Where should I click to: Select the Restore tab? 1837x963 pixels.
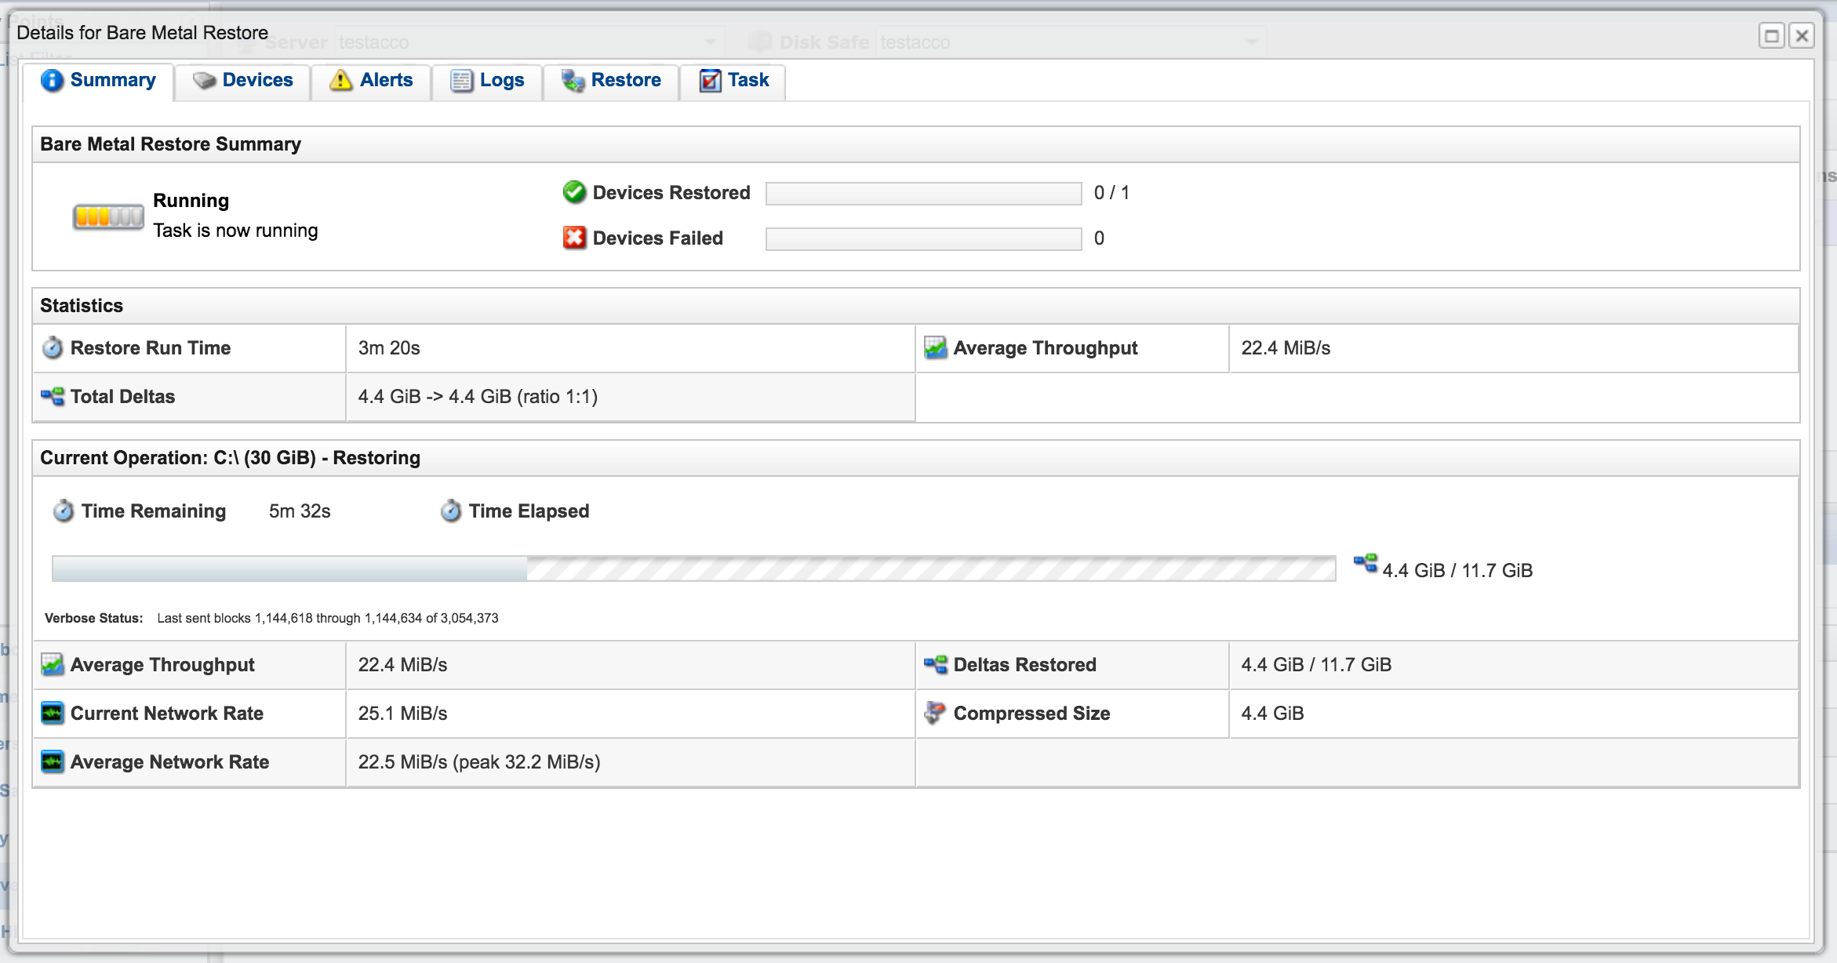pyautogui.click(x=611, y=81)
